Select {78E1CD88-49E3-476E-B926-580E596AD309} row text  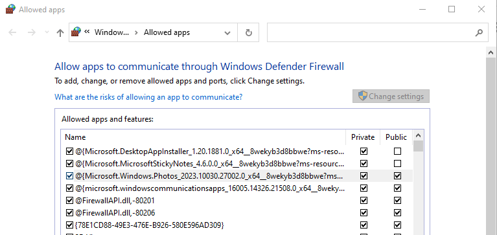coord(150,225)
